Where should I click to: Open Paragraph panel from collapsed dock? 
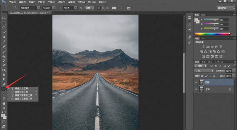coord(190,30)
